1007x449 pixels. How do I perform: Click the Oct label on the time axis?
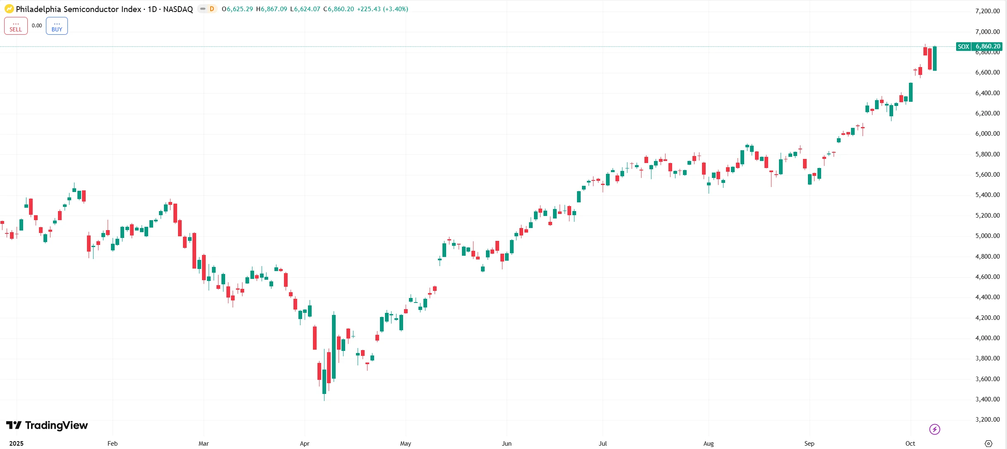[910, 444]
